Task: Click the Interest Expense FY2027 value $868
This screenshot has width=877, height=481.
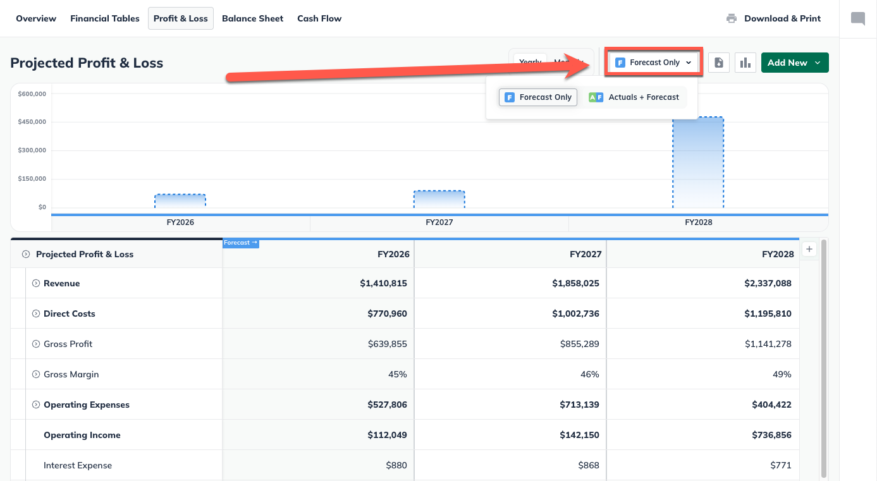Action: pos(589,465)
